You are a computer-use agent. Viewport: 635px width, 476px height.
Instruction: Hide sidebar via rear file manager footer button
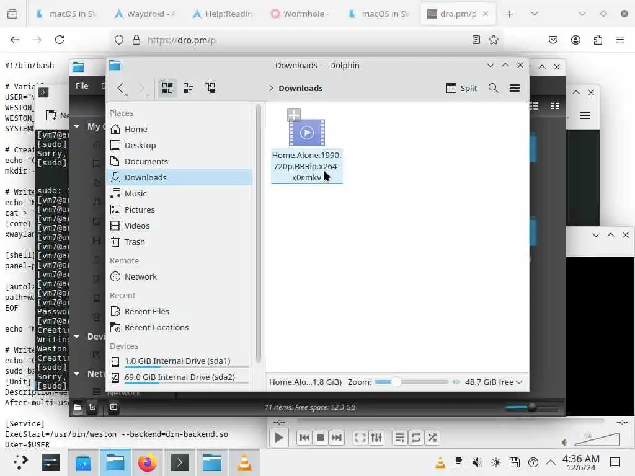114,407
